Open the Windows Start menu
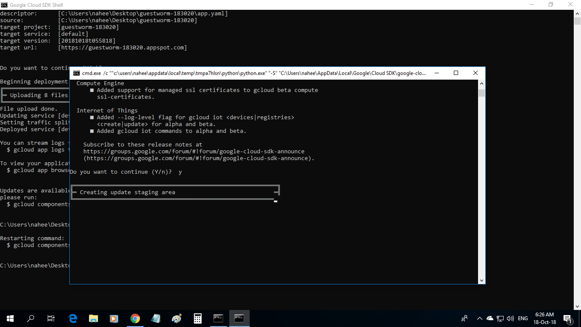 tap(10, 318)
